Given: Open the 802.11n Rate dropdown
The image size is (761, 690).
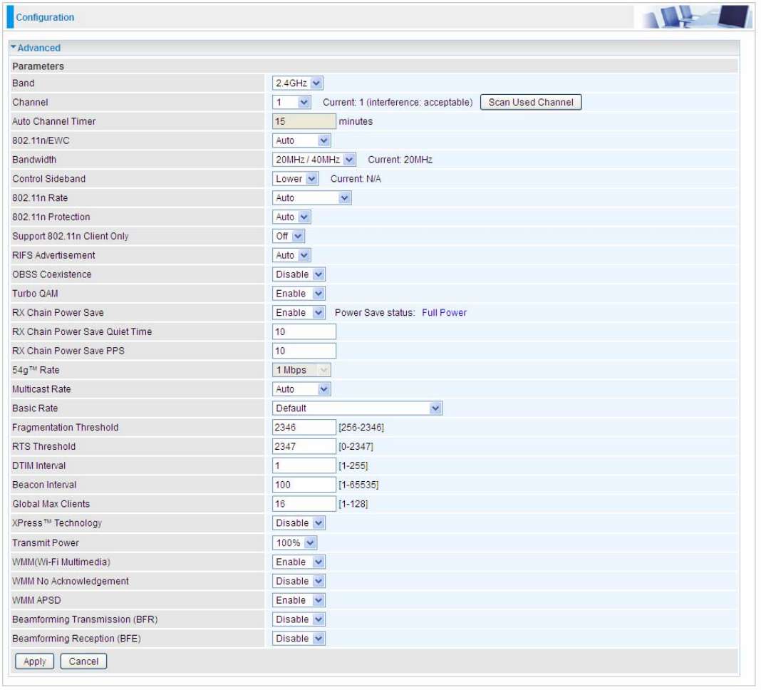Looking at the screenshot, I should (x=312, y=198).
